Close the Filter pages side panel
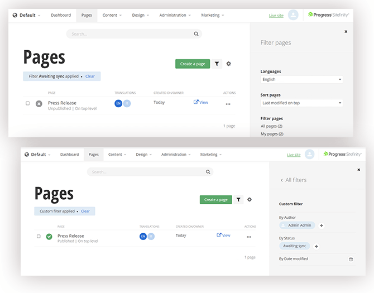 [346, 32]
